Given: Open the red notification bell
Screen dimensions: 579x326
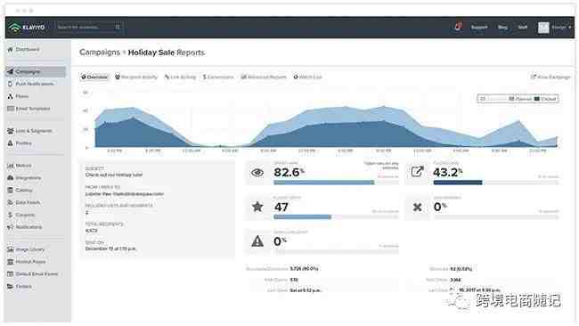Looking at the screenshot, I should click(x=458, y=27).
